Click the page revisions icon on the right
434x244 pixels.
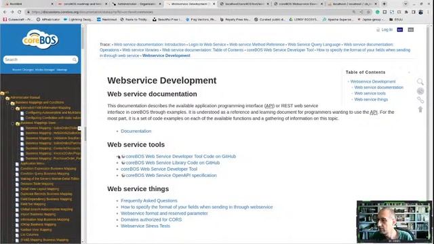[420, 91]
